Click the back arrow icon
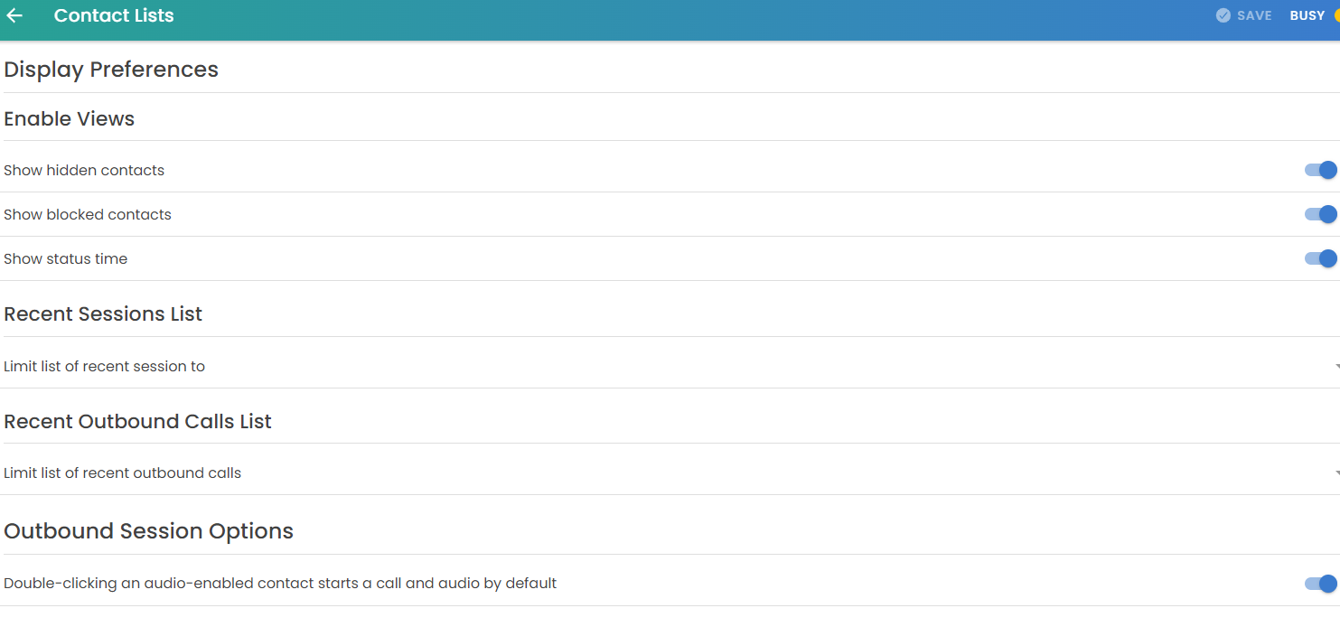The width and height of the screenshot is (1340, 627). click(14, 15)
